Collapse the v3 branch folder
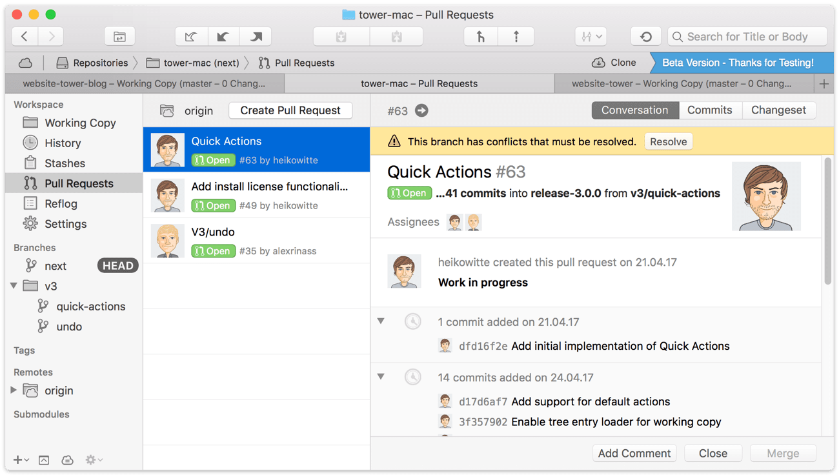839x475 pixels. [14, 286]
